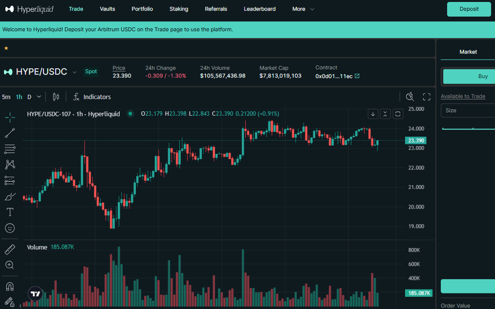Click the HYPE/USDC-107 chart legend title
495x309 pixels.
coord(73,114)
